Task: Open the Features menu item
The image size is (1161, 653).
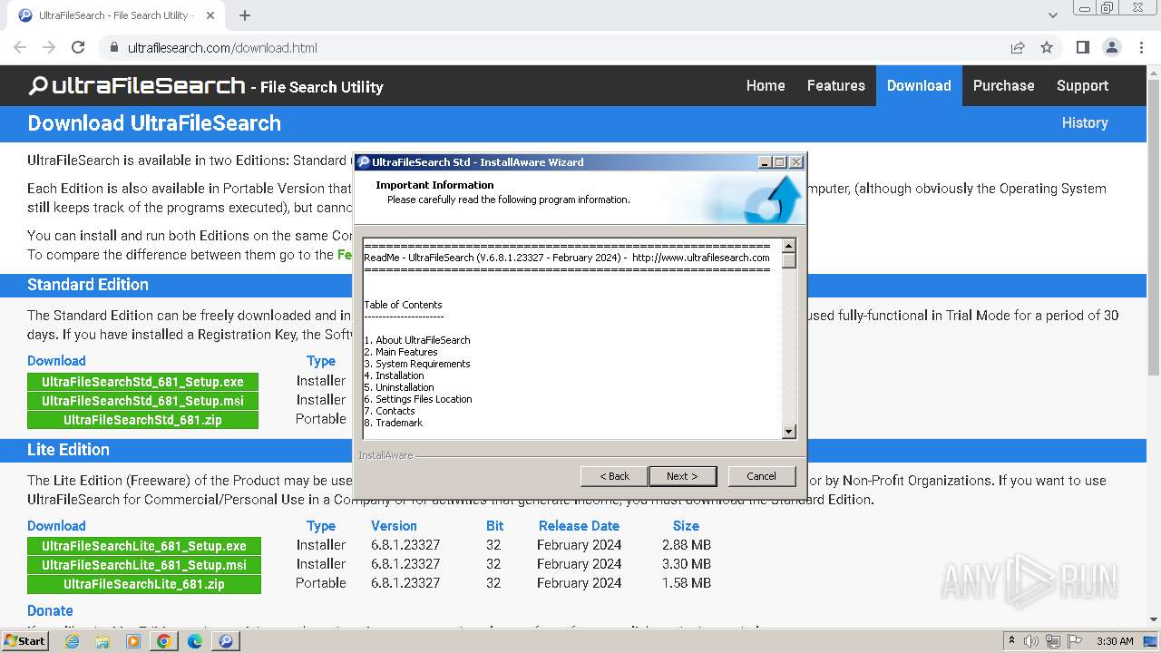Action: click(836, 85)
